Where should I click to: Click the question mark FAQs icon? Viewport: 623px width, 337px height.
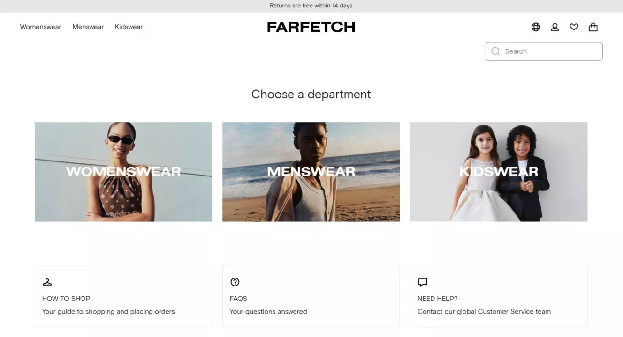[x=235, y=282]
